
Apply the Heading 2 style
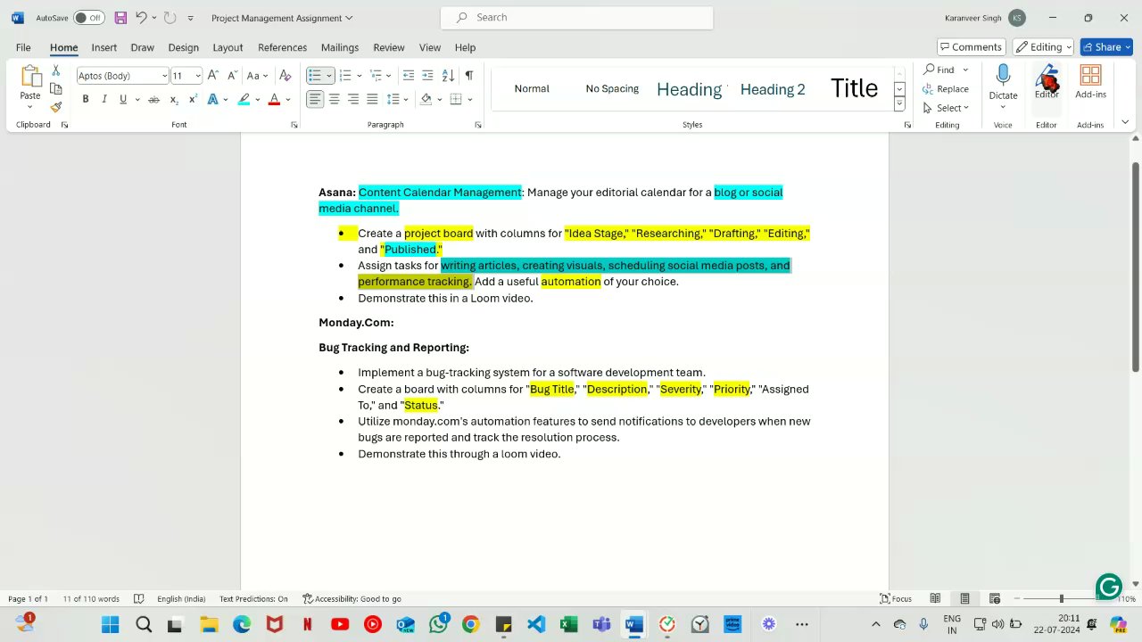773,88
